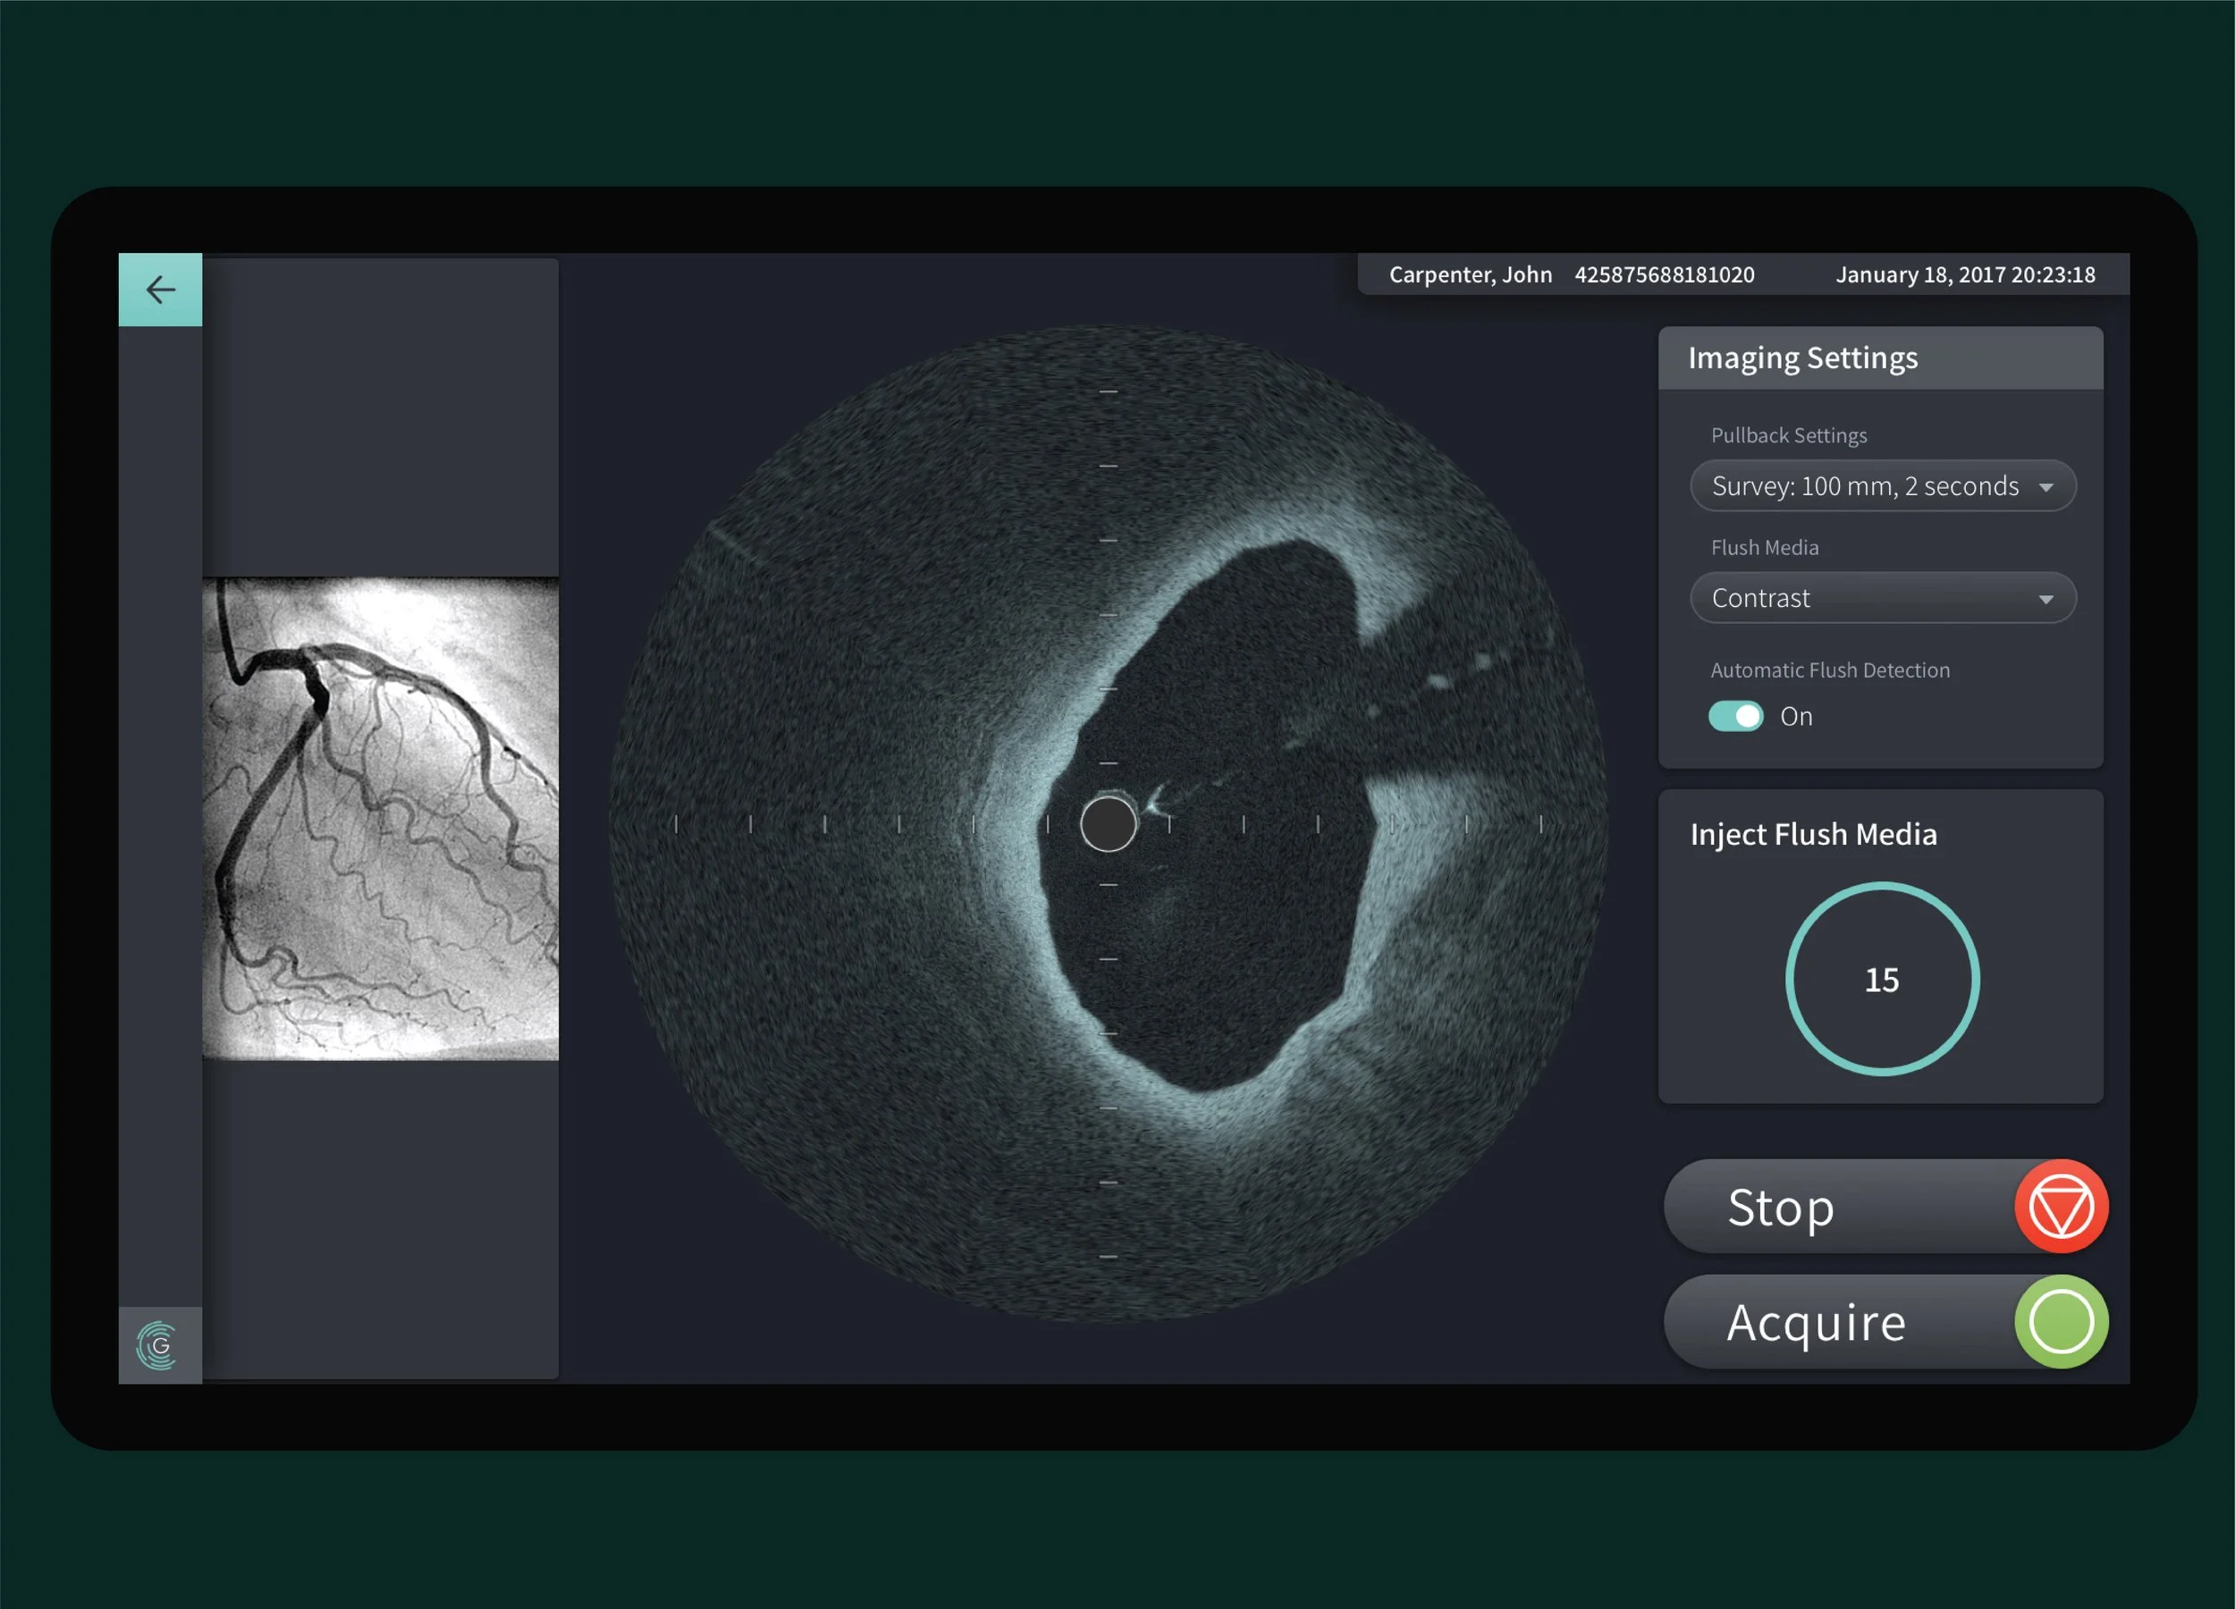The height and width of the screenshot is (1609, 2235).
Task: Click the Flush Media dropdown arrow
Action: click(x=2045, y=600)
